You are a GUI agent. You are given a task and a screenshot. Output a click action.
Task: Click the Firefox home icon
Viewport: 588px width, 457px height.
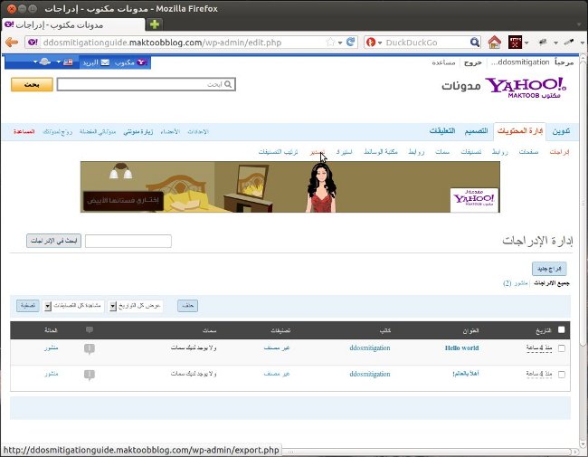tap(494, 43)
